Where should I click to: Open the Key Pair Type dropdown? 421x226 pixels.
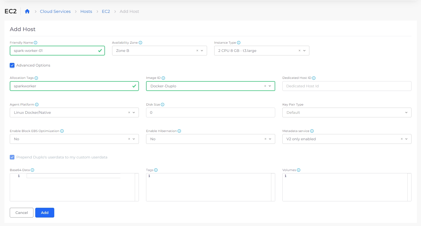coord(347,112)
